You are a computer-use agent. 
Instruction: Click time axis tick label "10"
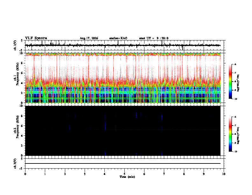224,174
